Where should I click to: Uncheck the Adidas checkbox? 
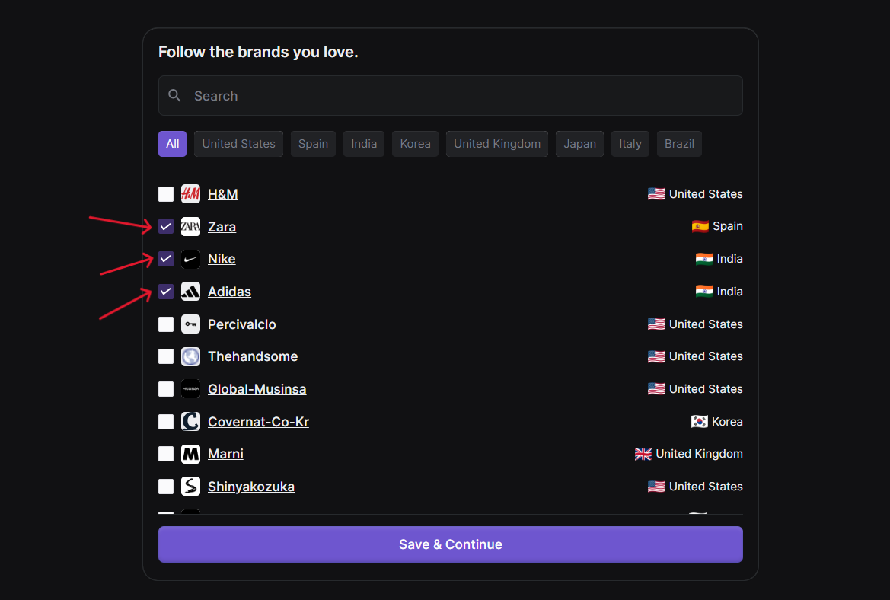tap(166, 292)
